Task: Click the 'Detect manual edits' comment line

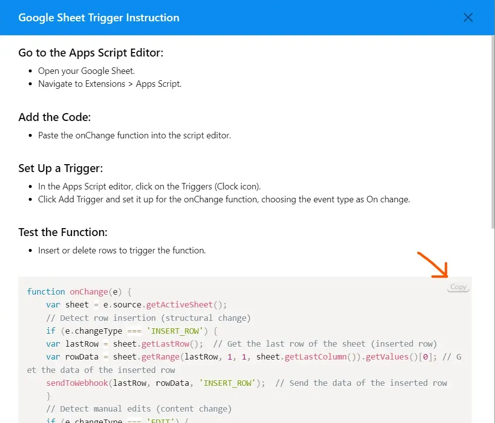Action: [x=139, y=409]
